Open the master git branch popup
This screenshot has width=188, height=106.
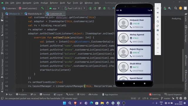[x=166, y=98]
